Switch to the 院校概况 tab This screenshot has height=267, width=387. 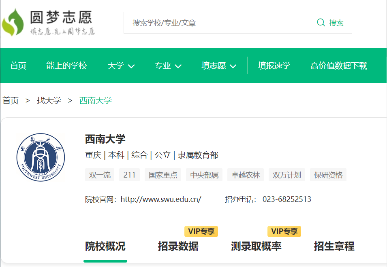coord(105,246)
